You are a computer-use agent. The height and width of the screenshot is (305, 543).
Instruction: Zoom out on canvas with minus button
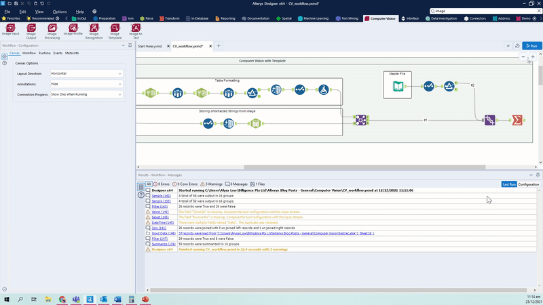(523, 57)
